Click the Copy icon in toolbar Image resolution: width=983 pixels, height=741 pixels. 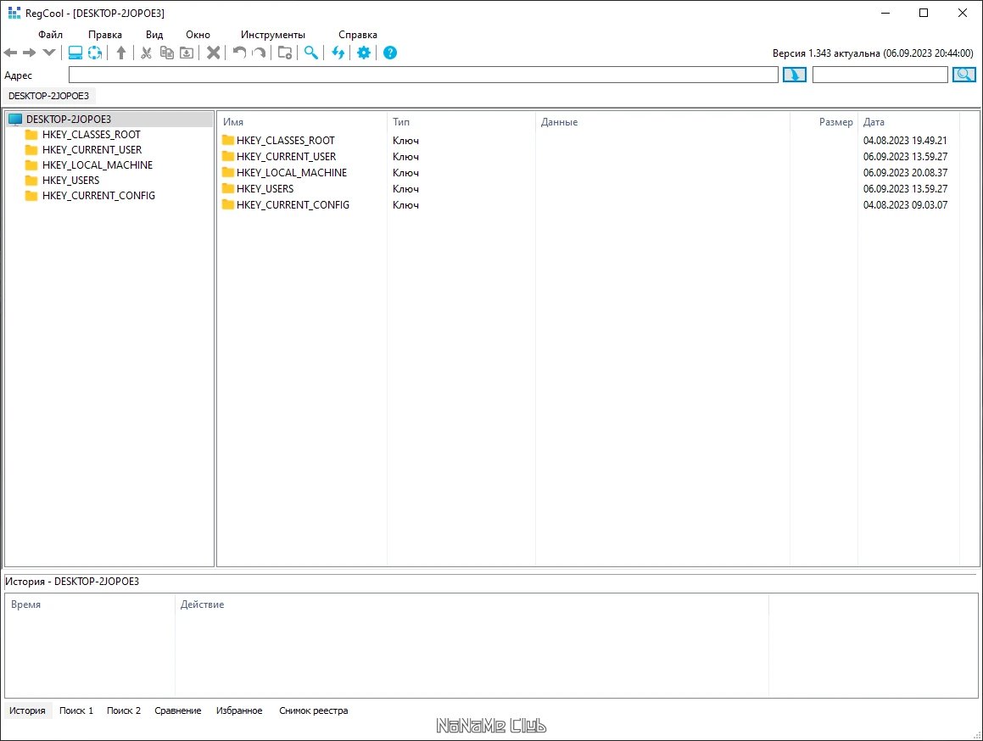[167, 53]
